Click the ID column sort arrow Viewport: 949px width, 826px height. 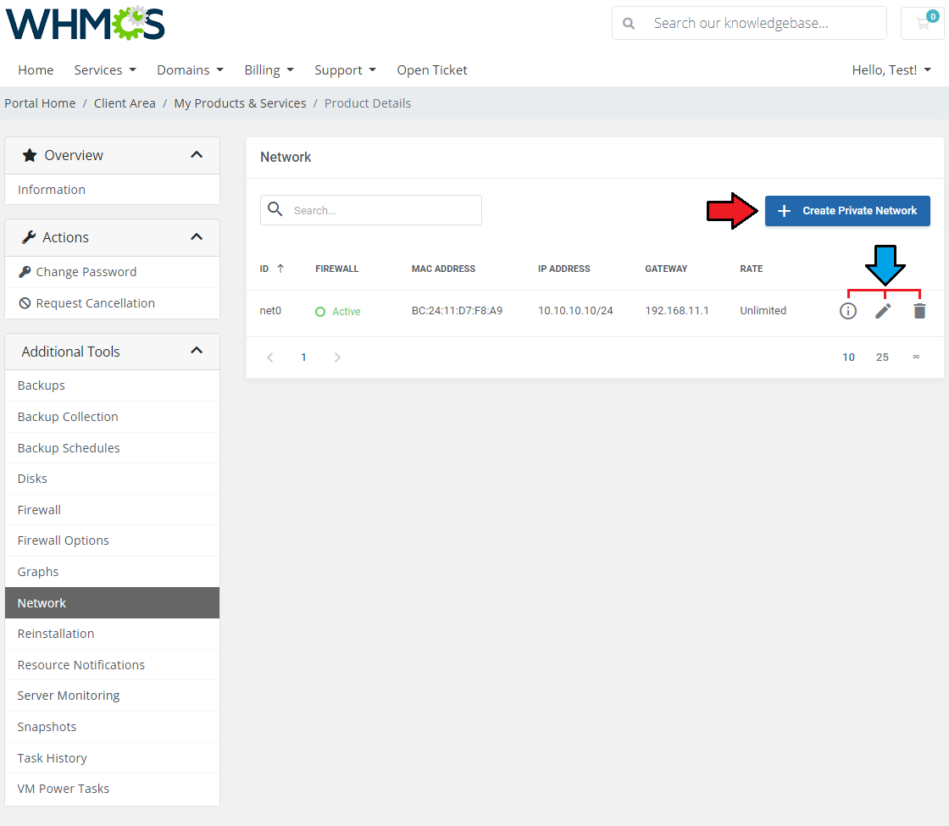(x=280, y=269)
